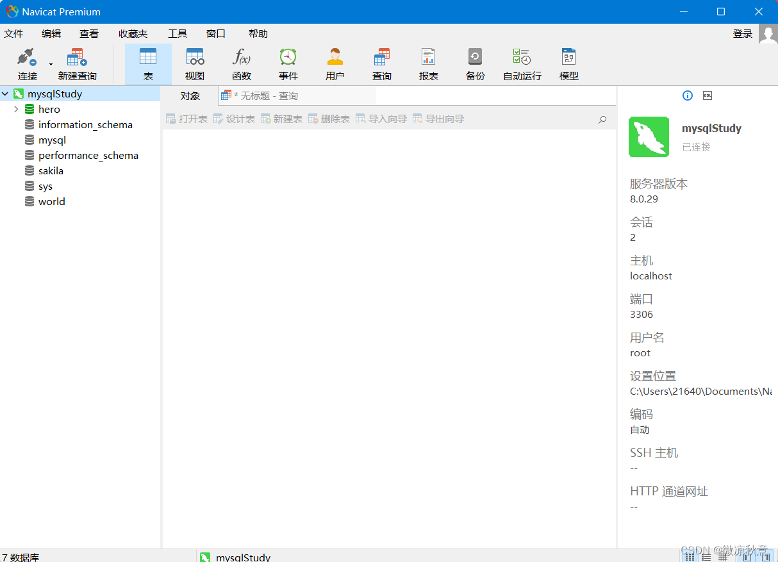Click the search magnifier in object toolbar

pyautogui.click(x=602, y=119)
